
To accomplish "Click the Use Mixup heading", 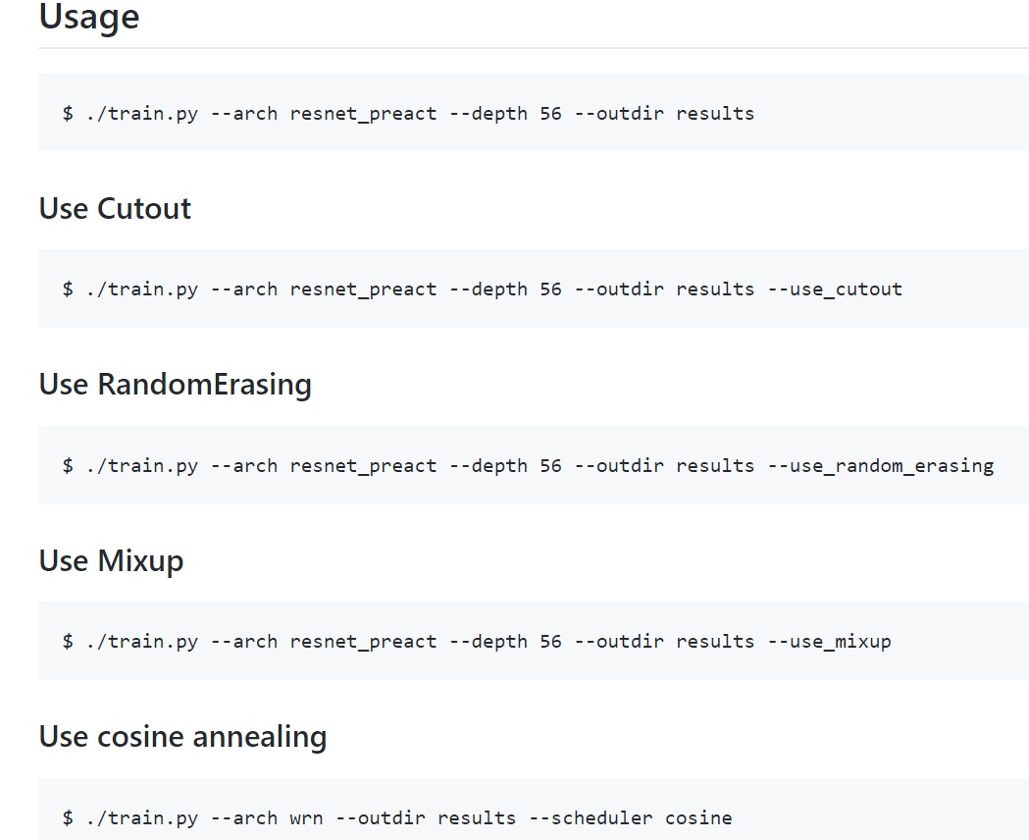I will [111, 560].
